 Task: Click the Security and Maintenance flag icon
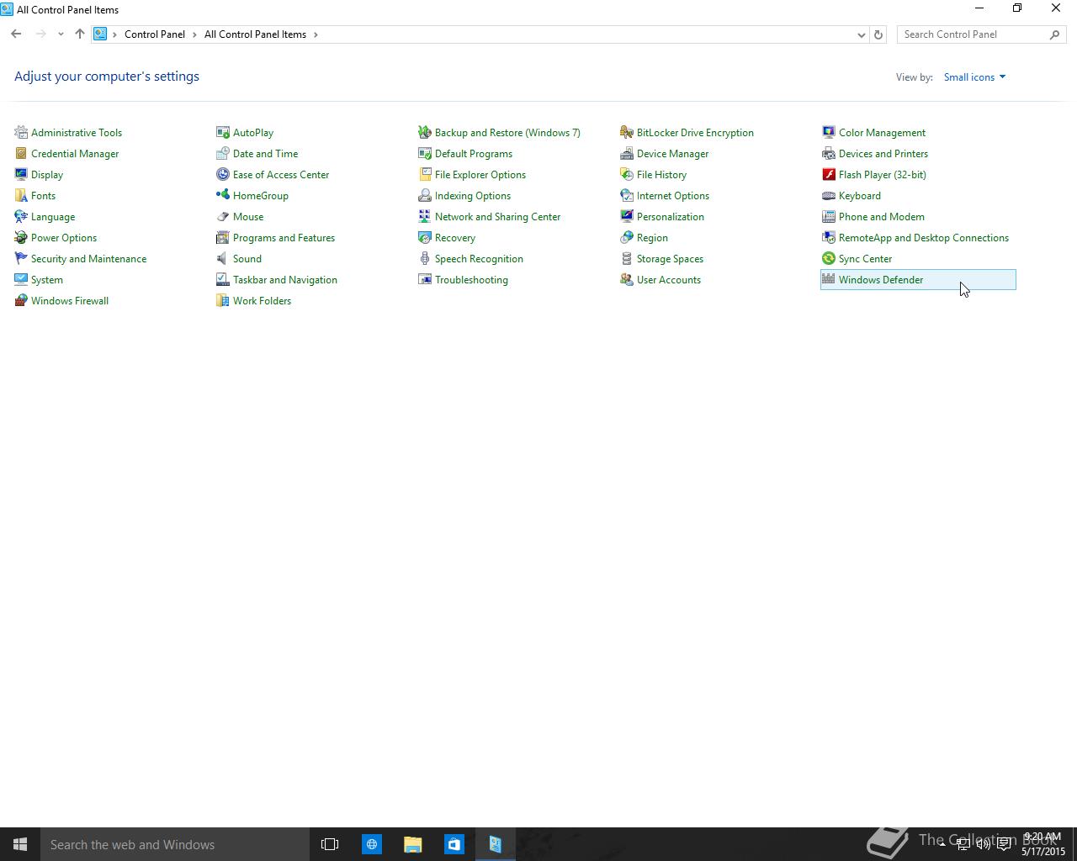pyautogui.click(x=21, y=258)
